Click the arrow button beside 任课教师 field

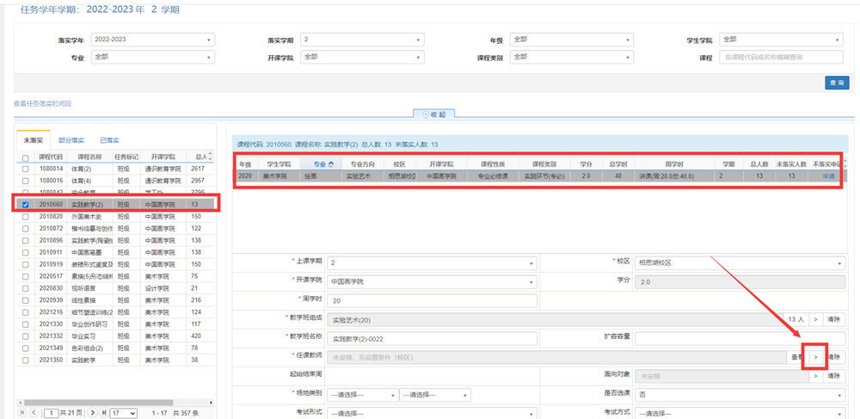(x=815, y=356)
